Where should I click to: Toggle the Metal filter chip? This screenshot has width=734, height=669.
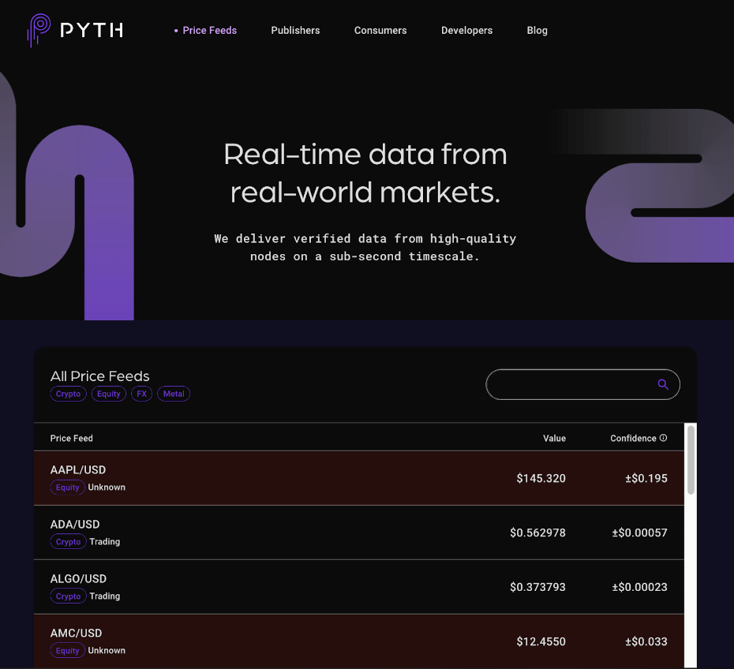click(x=173, y=394)
